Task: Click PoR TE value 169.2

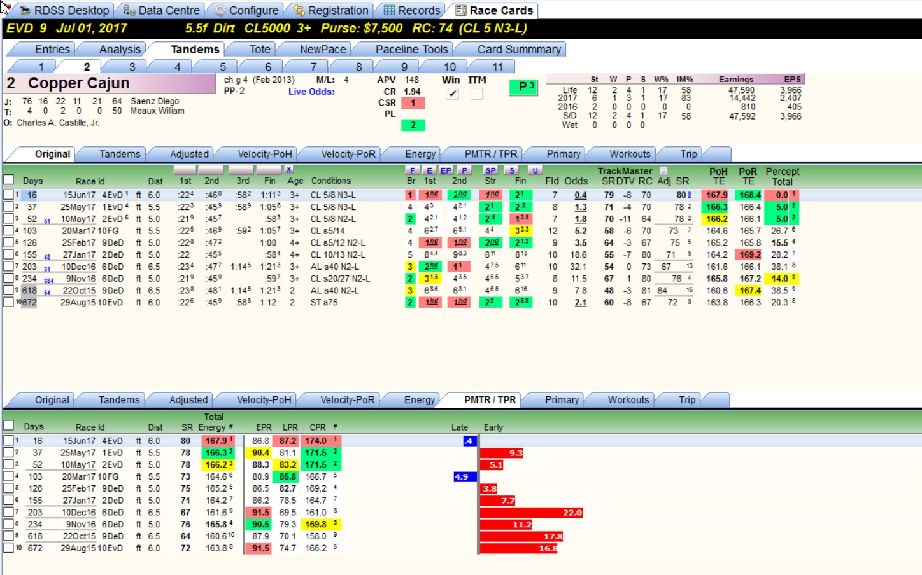Action: pos(749,254)
